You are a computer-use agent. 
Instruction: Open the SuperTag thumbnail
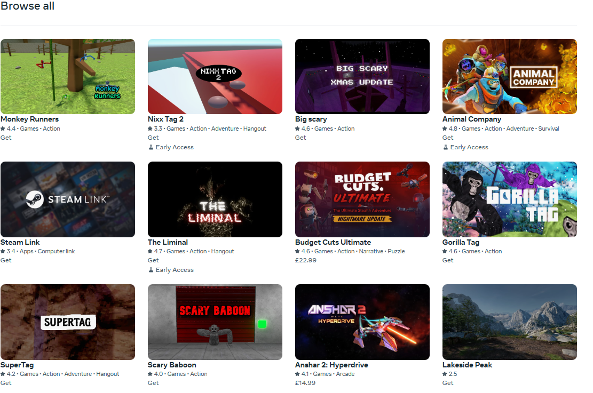68,322
